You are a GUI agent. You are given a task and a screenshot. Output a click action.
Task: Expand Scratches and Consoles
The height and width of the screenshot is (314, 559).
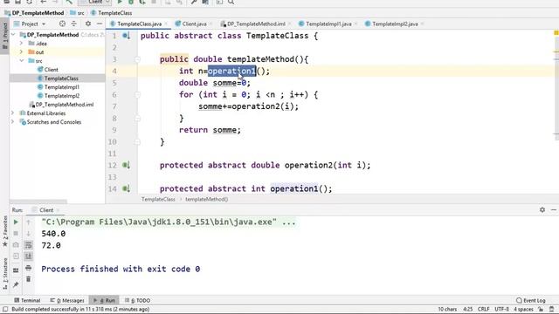tap(14, 122)
